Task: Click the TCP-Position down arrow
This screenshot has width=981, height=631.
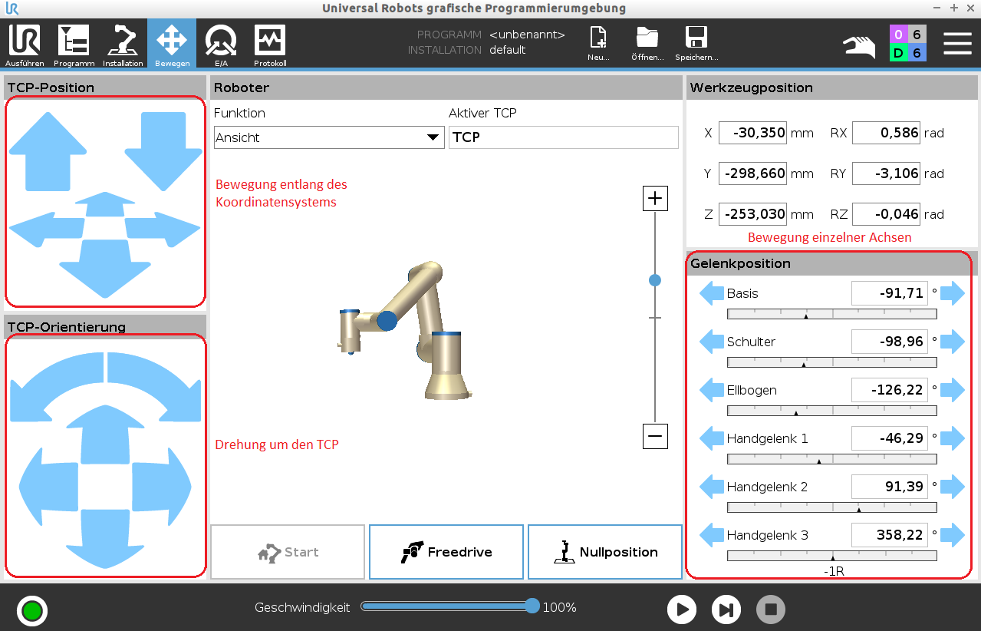Action: (163, 150)
